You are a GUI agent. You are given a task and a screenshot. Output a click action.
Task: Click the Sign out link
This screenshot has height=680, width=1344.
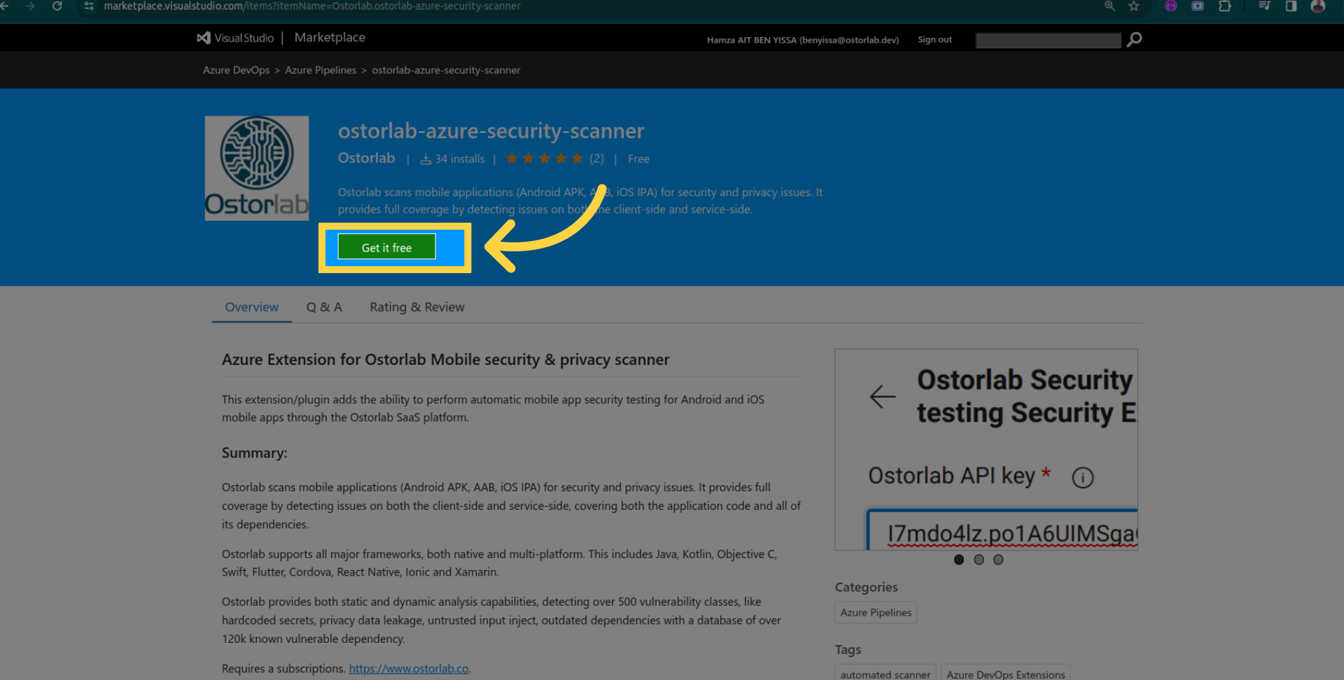[x=934, y=40]
